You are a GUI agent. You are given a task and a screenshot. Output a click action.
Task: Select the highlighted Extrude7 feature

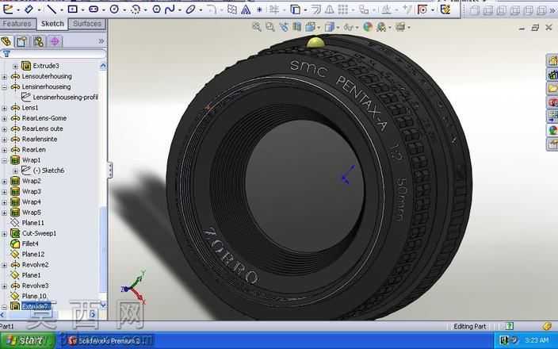(x=36, y=306)
